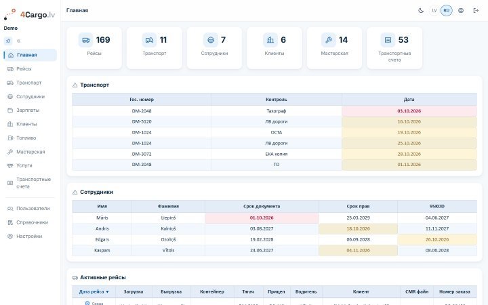488x305 pixels.
Task: Click the 95KOD column header
Action: click(437, 206)
